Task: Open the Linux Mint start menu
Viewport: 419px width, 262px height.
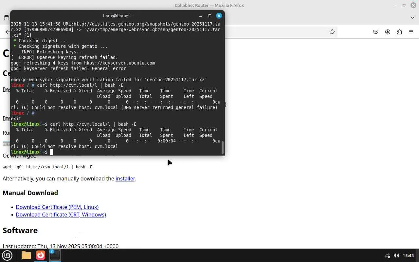Action: click(7, 255)
